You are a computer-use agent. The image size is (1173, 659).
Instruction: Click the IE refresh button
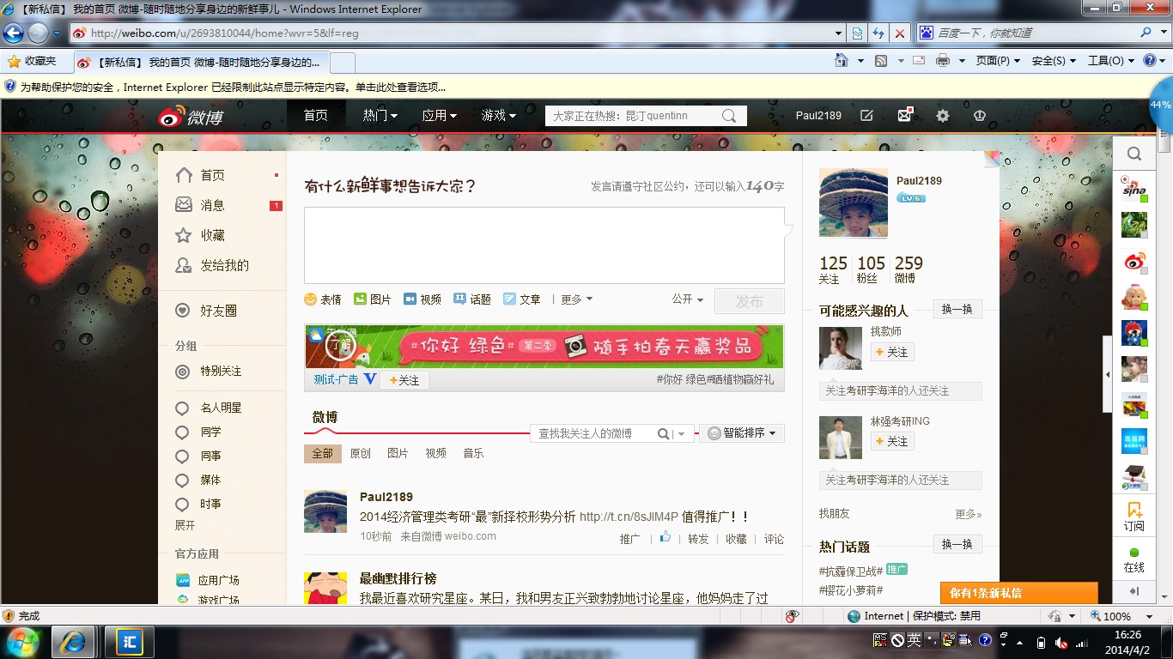(878, 33)
